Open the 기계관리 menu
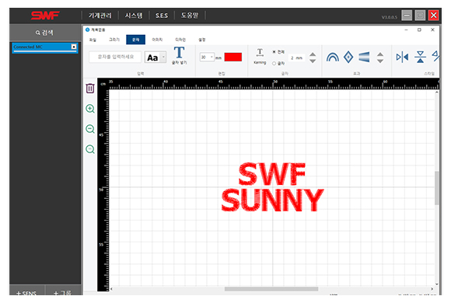 pyautogui.click(x=100, y=16)
